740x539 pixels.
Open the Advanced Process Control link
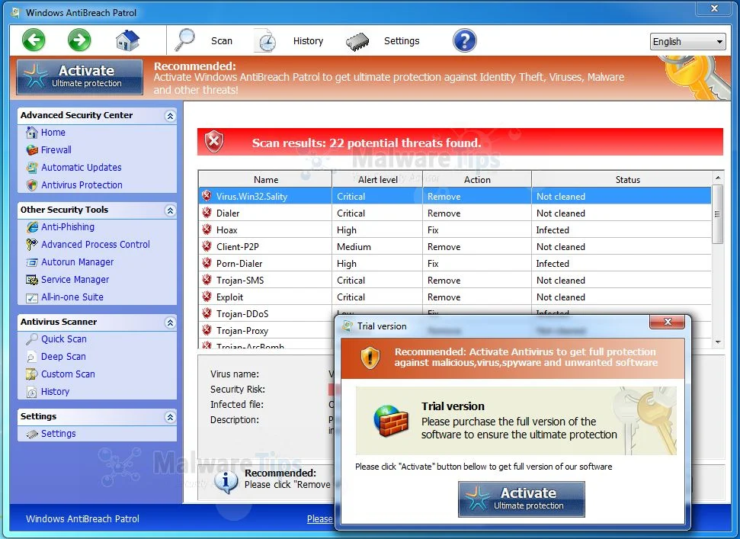pos(95,245)
